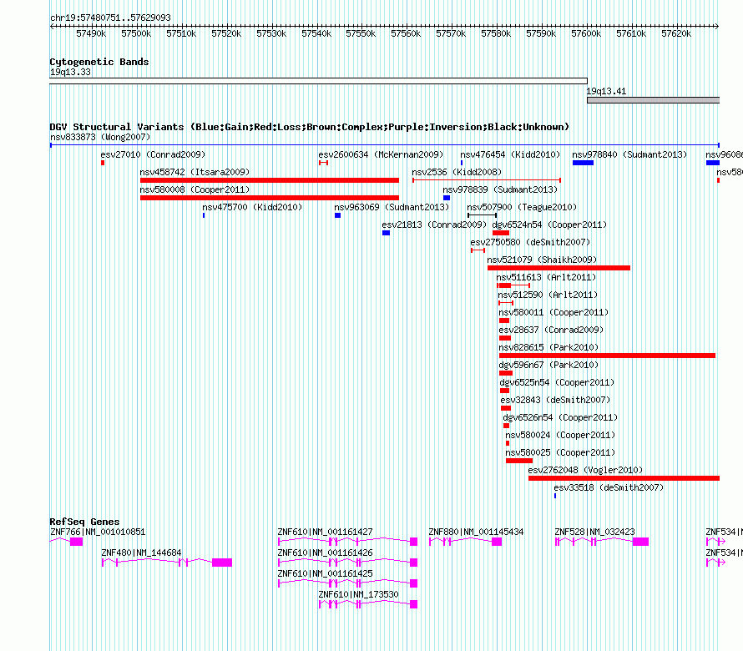
Task: Click the dgv6525n54 (Cooper2011) label
Action: tap(557, 383)
